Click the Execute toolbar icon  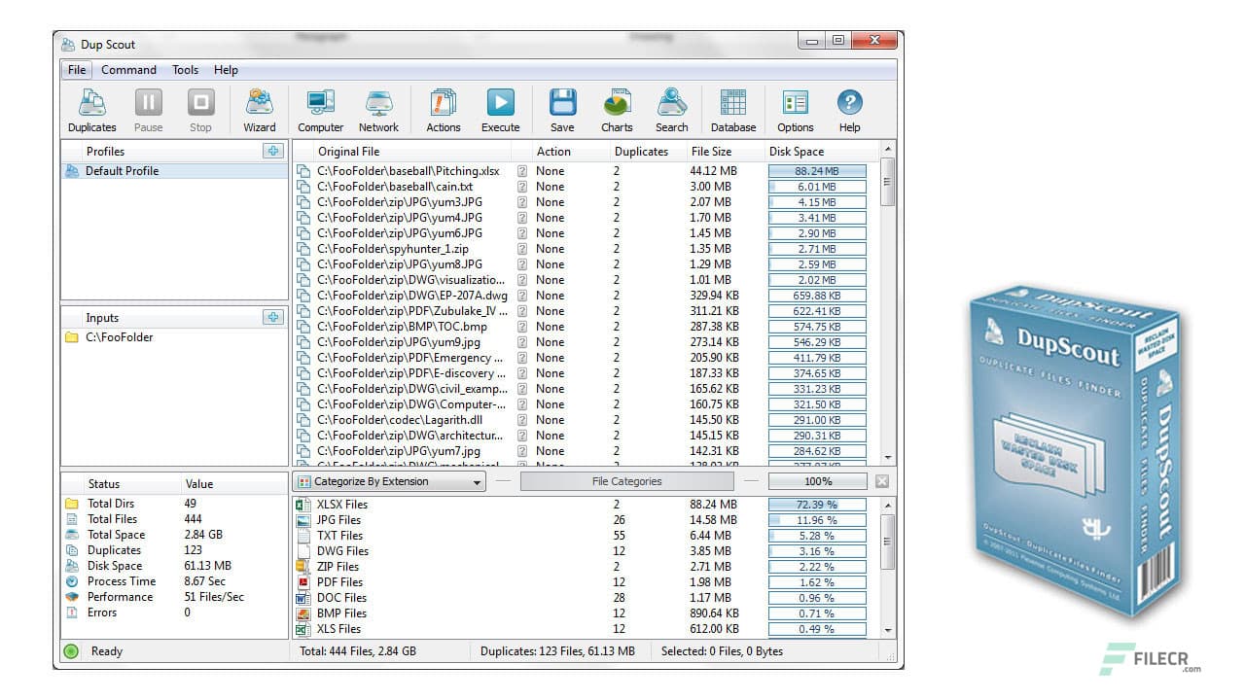[500, 110]
